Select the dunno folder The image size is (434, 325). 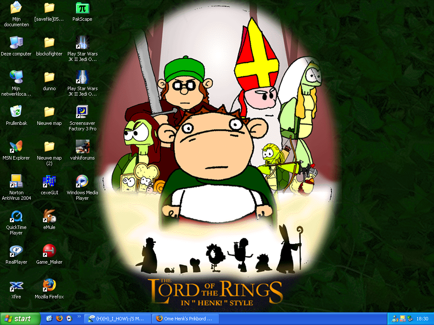49,81
